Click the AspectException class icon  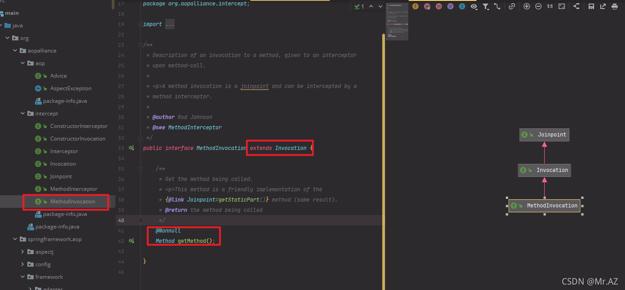[x=38, y=88]
